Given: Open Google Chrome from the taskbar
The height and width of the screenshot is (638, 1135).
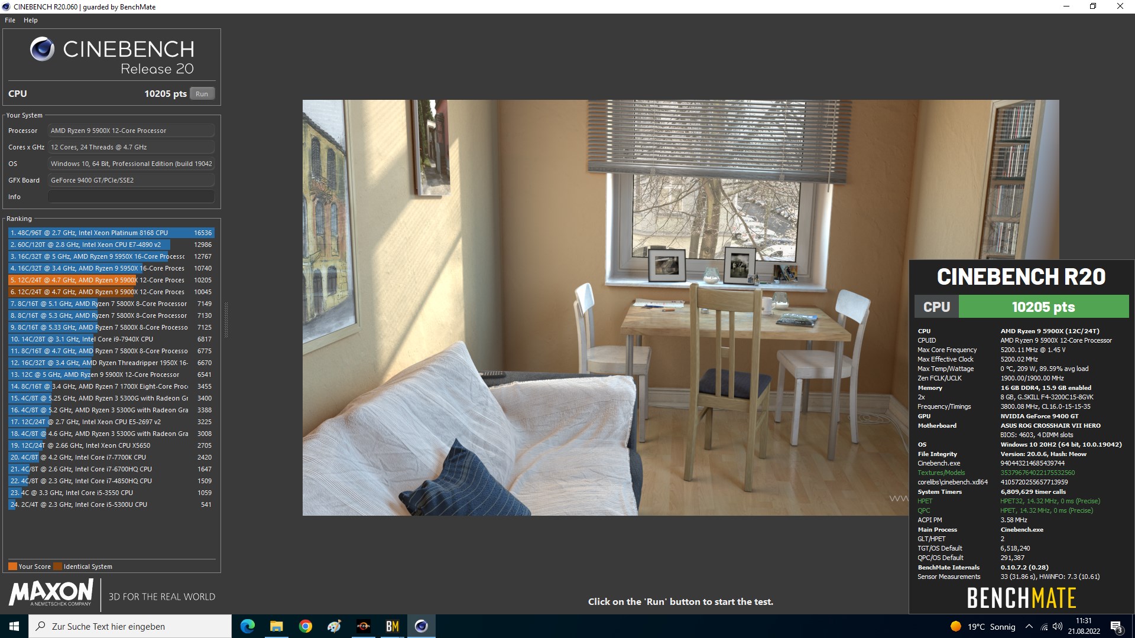Looking at the screenshot, I should 306,626.
